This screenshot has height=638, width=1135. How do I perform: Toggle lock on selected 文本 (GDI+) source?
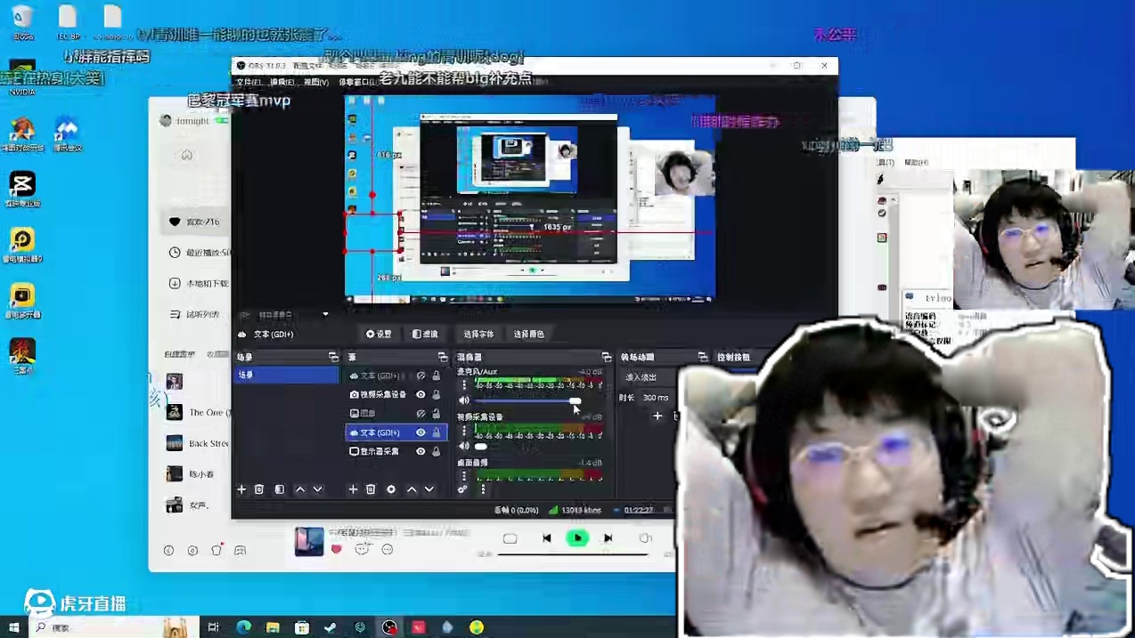click(x=436, y=432)
